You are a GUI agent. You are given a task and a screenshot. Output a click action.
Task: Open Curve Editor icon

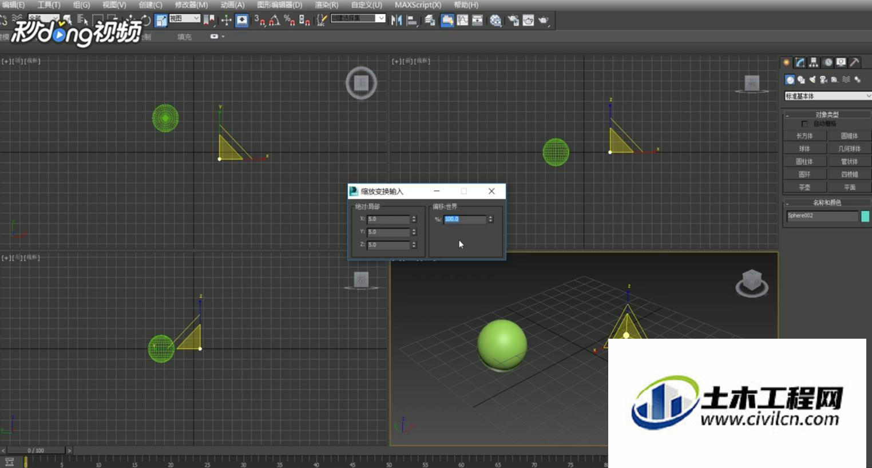pyautogui.click(x=462, y=21)
